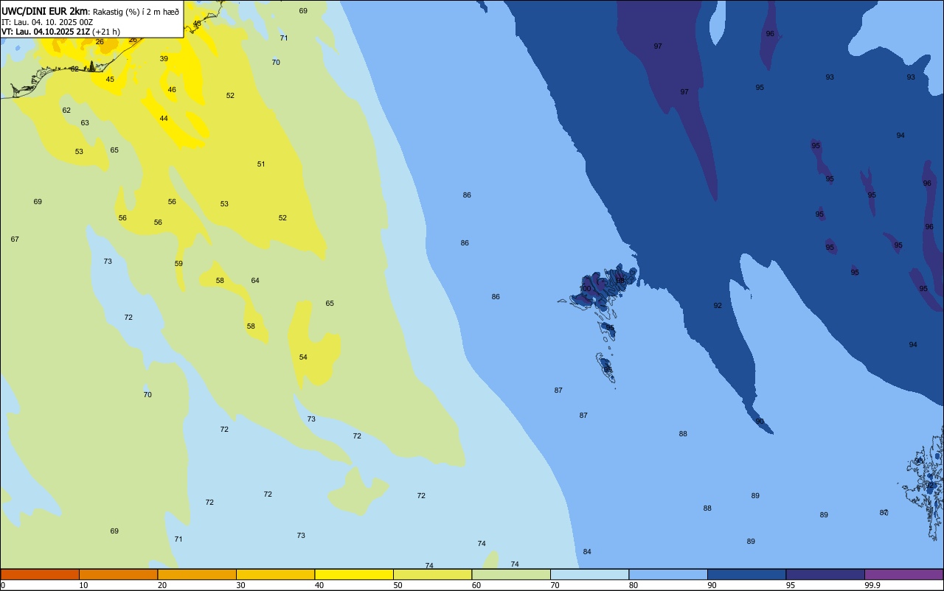The width and height of the screenshot is (944, 591).
Task: Choose the 60–70 light green legend swatch
Action: tap(511, 574)
